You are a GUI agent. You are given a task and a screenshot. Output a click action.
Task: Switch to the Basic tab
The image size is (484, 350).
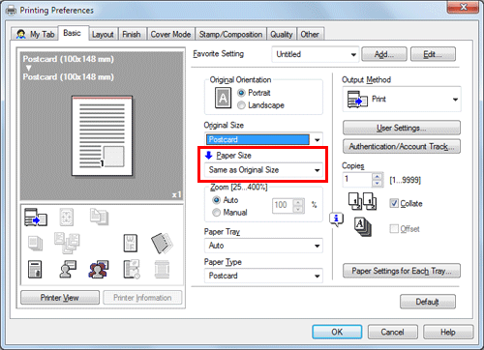point(72,33)
